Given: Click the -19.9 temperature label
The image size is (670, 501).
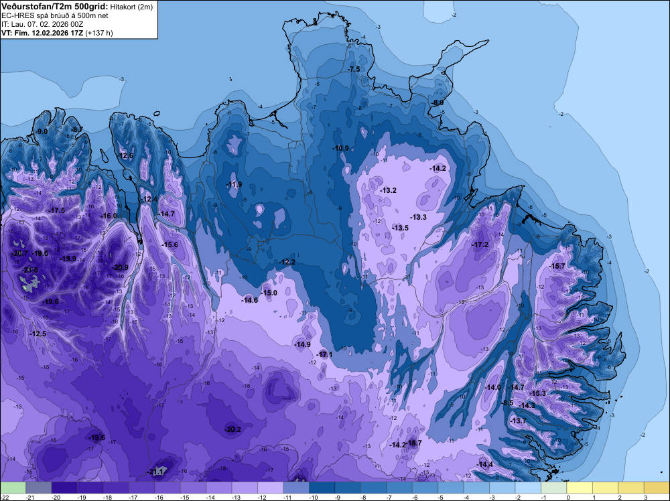Looking at the screenshot, I should pyautogui.click(x=68, y=259).
